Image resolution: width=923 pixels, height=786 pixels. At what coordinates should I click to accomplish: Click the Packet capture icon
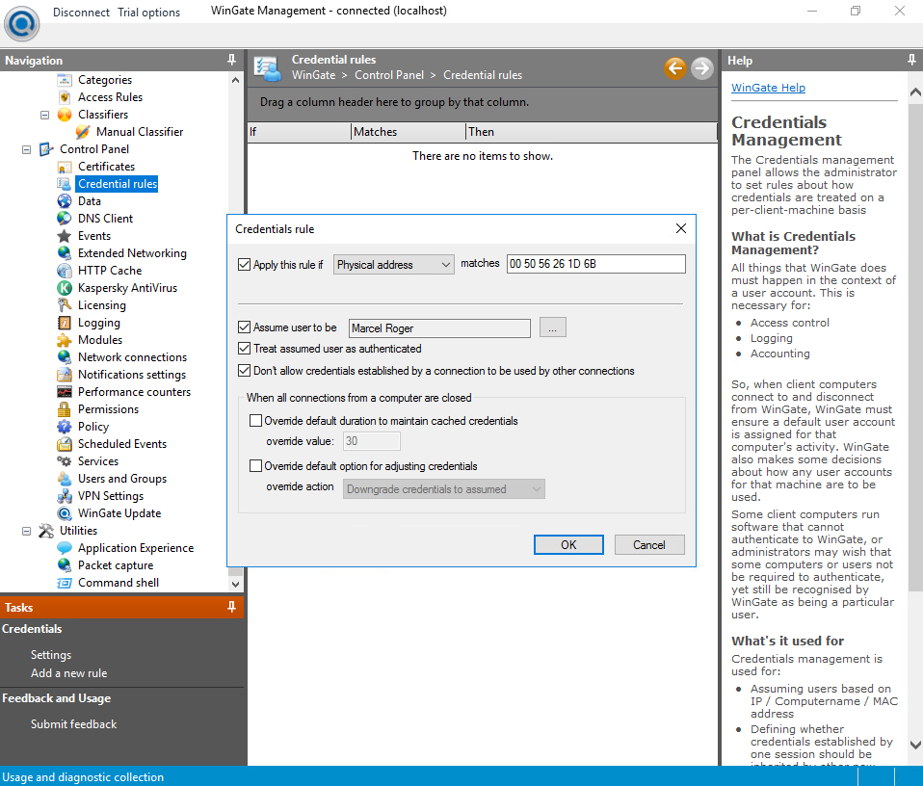tap(65, 565)
